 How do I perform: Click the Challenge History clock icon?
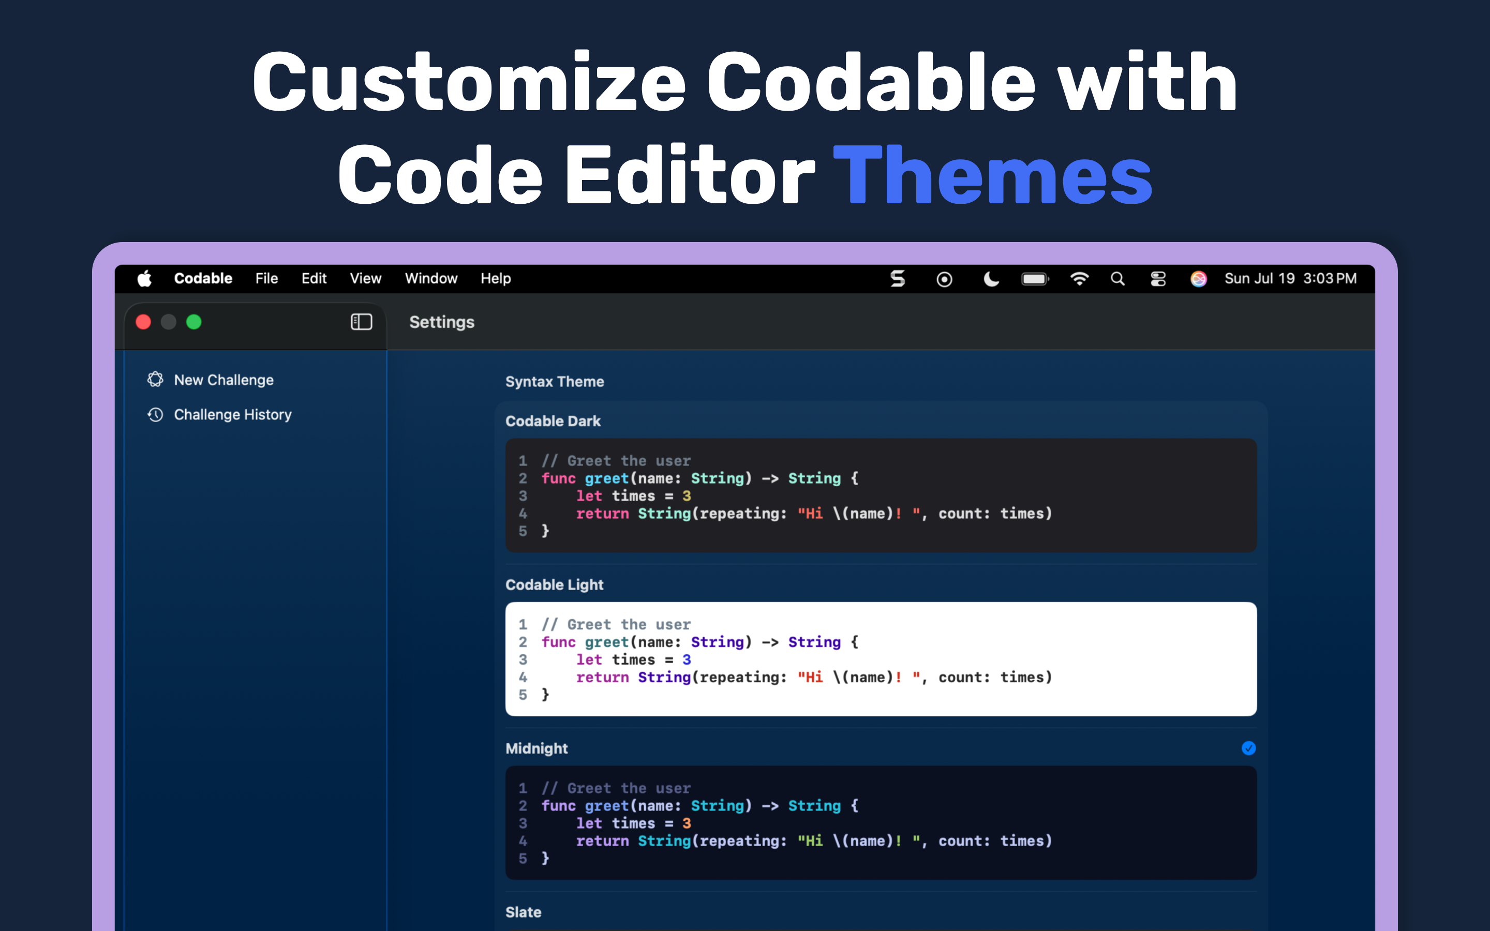tap(155, 414)
